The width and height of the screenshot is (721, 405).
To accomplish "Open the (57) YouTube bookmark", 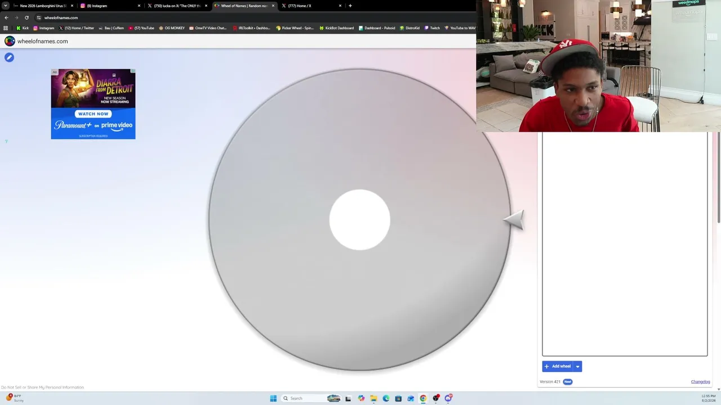I will coord(141,28).
